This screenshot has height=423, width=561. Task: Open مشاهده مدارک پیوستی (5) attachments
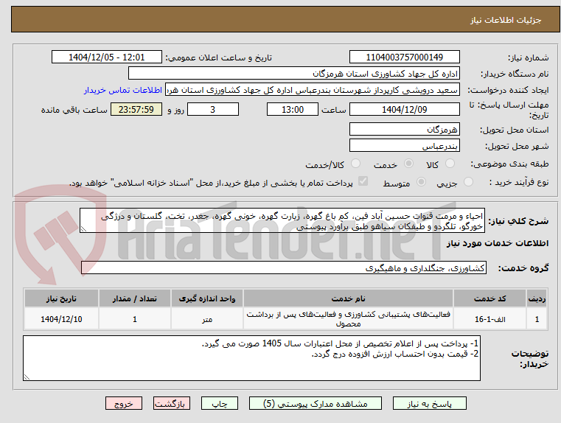pyautogui.click(x=316, y=403)
